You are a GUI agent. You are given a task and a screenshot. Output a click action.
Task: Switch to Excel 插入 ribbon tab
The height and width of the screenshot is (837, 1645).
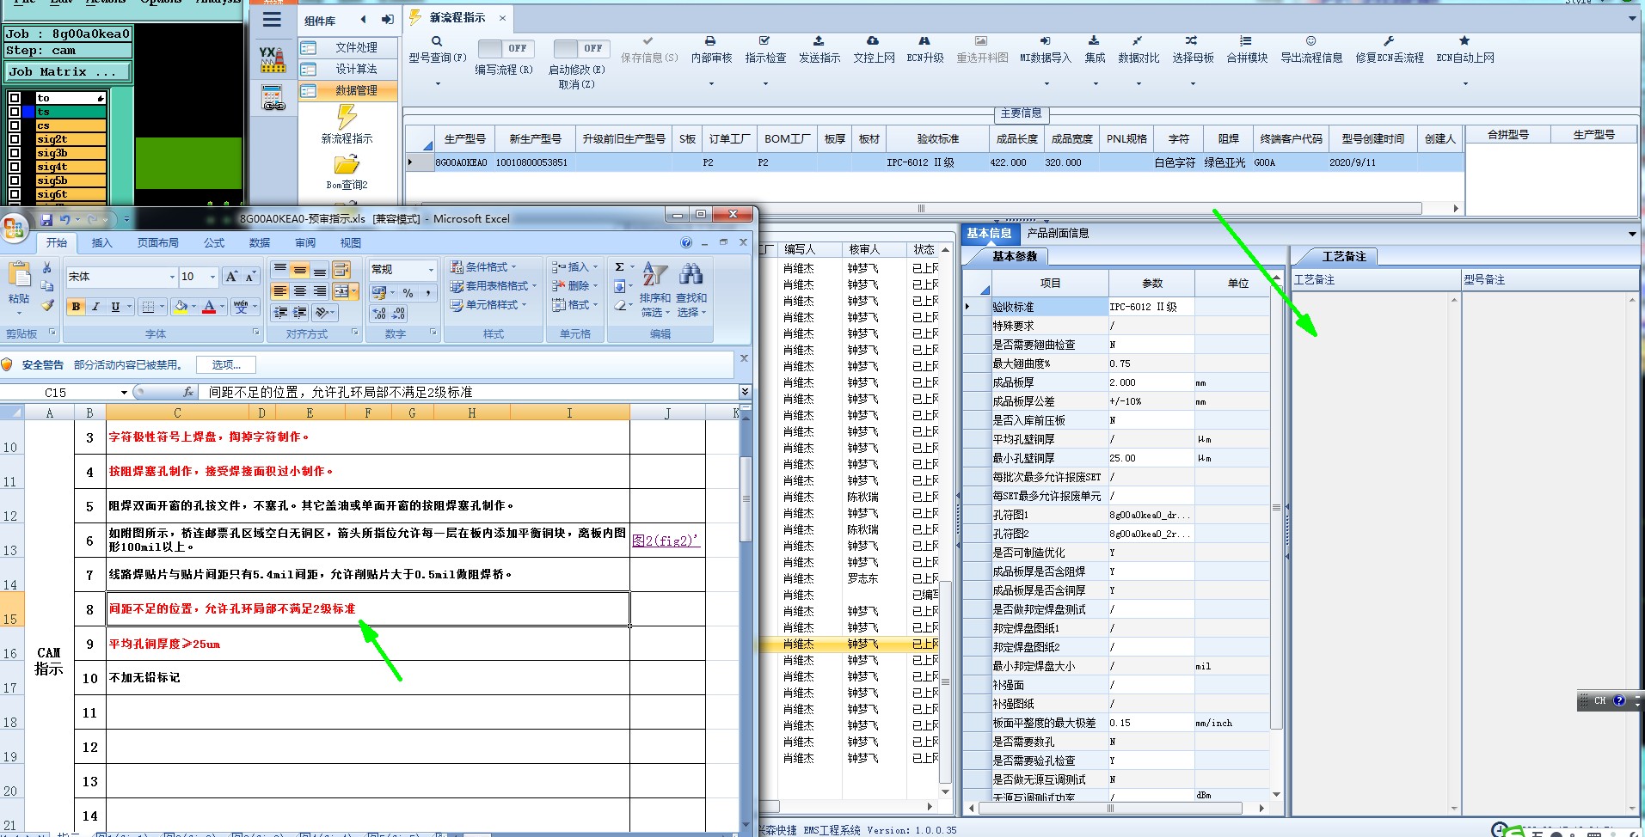(x=101, y=243)
